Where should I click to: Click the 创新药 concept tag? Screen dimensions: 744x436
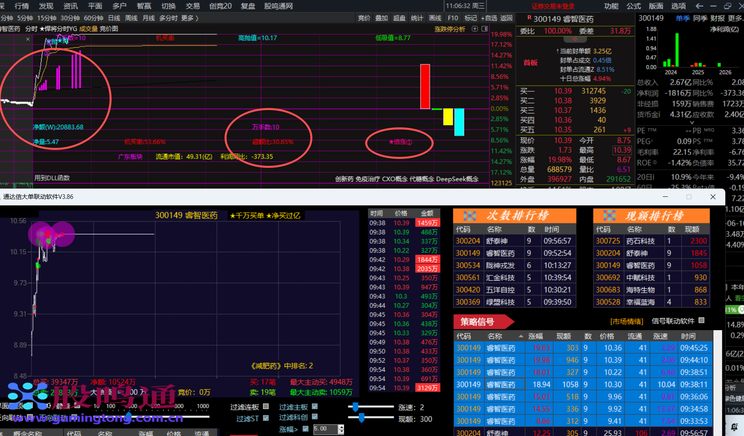(x=344, y=179)
